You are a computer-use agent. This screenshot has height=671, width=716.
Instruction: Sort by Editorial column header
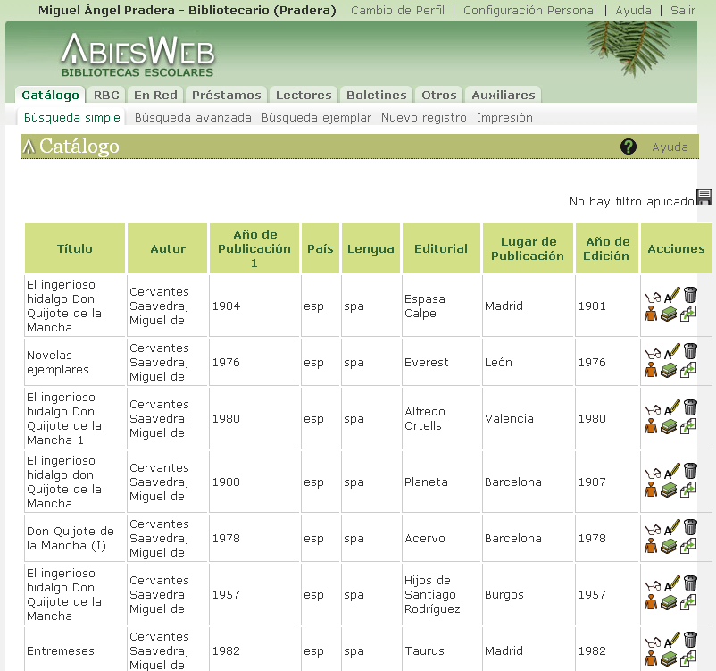[441, 248]
